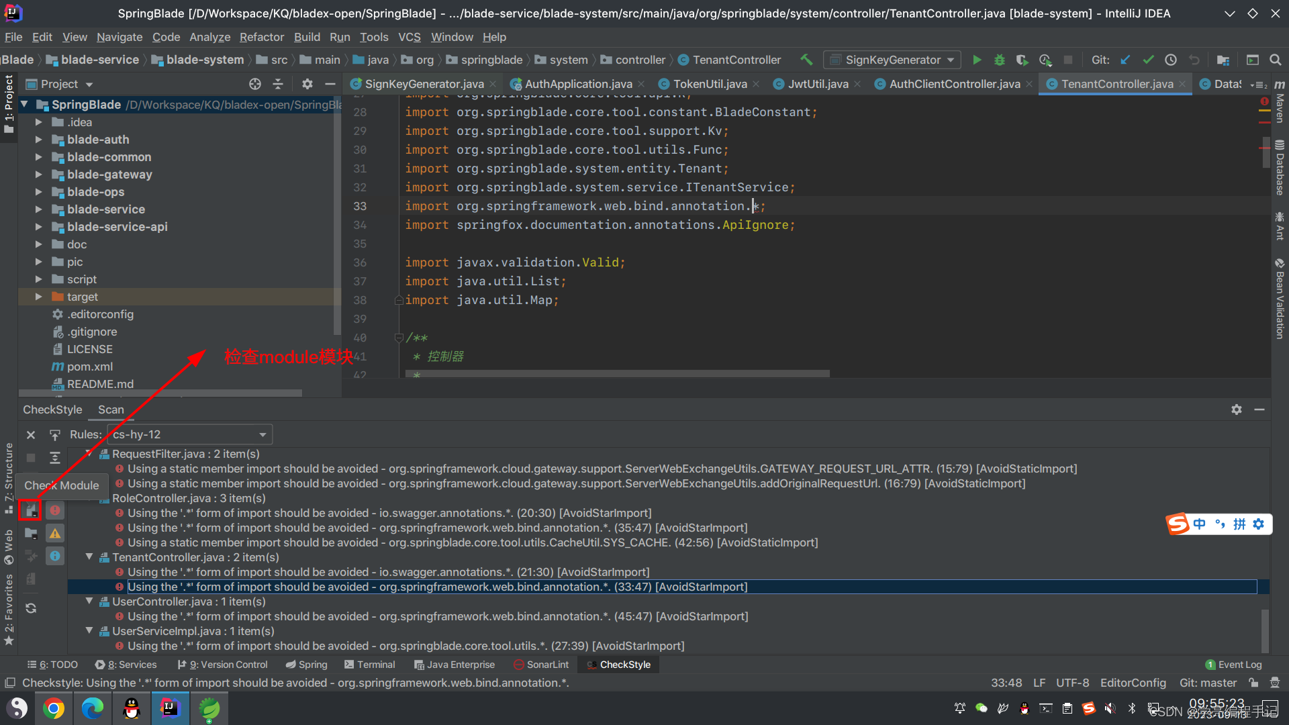Click error stripe indicator atop editor

pos(1264,101)
